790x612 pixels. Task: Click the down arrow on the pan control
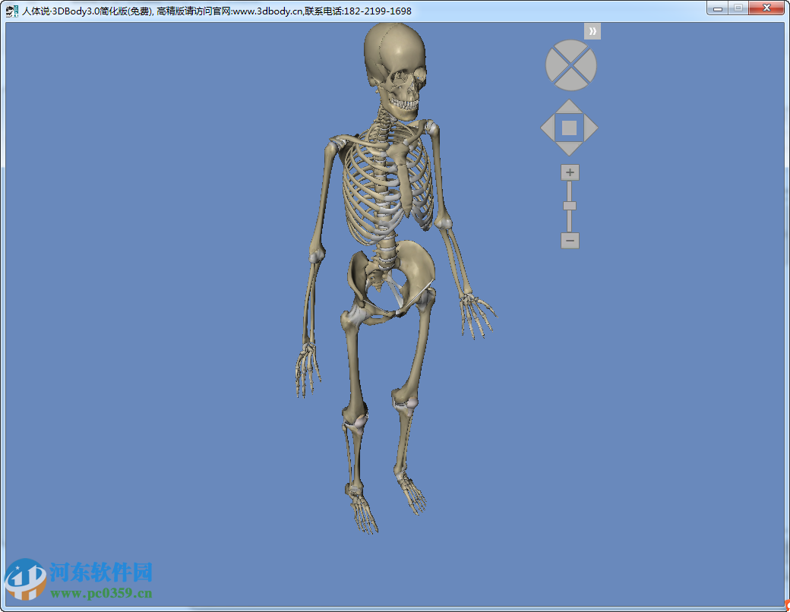click(569, 146)
